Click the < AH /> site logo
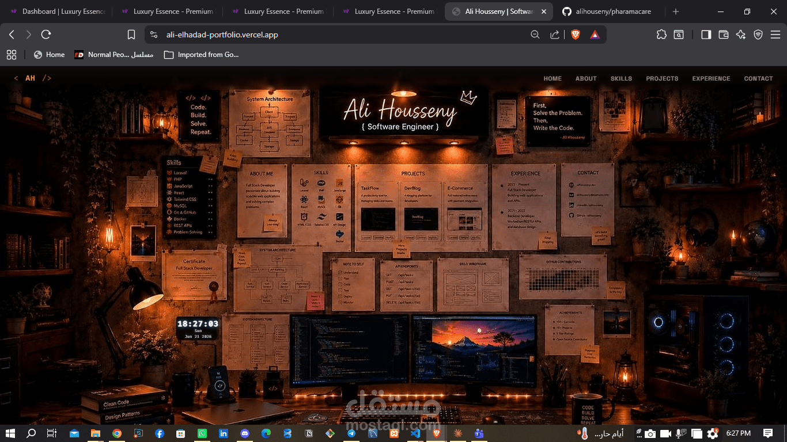787x442 pixels. point(33,78)
